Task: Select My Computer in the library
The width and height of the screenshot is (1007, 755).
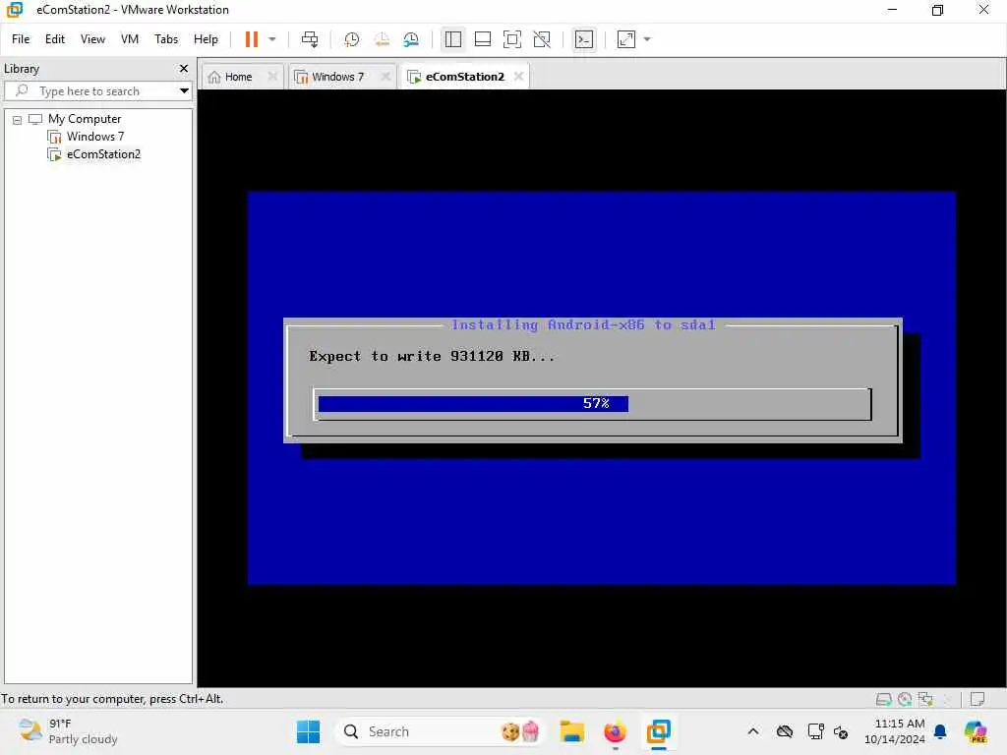Action: (x=85, y=119)
